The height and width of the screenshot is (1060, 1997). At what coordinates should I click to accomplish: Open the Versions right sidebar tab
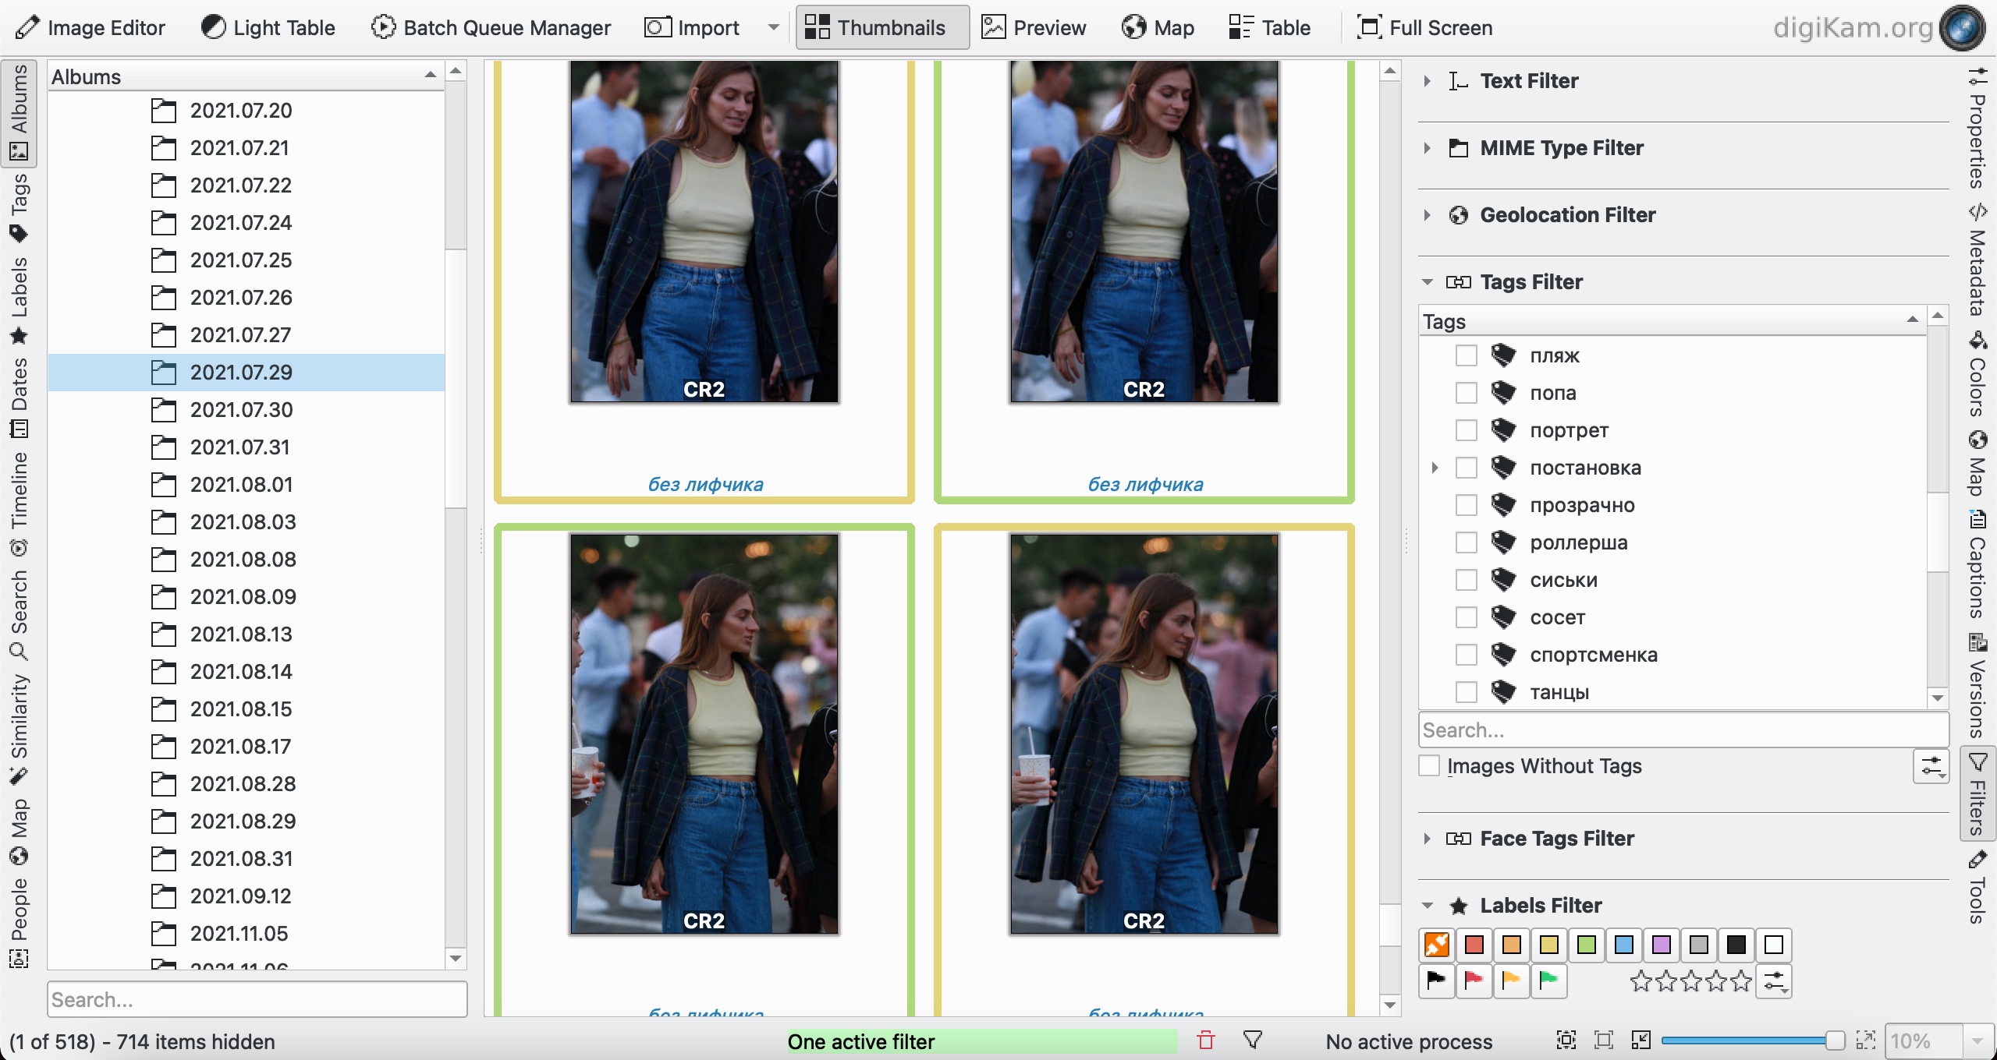[x=1977, y=686]
